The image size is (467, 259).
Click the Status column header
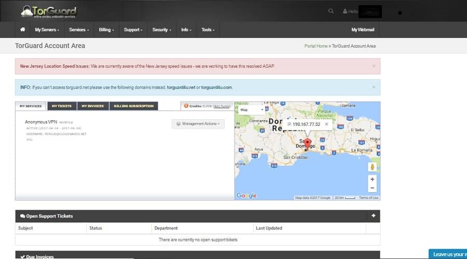(95, 228)
